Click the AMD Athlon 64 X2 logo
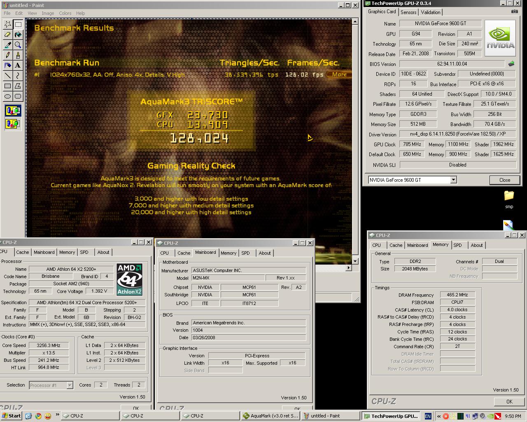Viewport: 527px width, 422px height. (130, 279)
